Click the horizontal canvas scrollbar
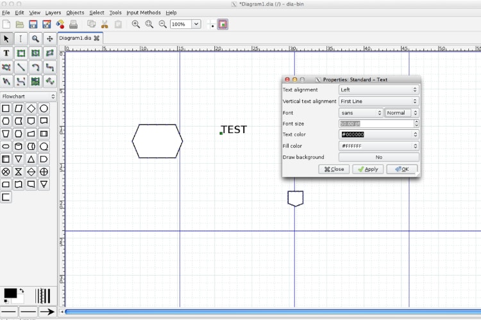 [x=273, y=312]
